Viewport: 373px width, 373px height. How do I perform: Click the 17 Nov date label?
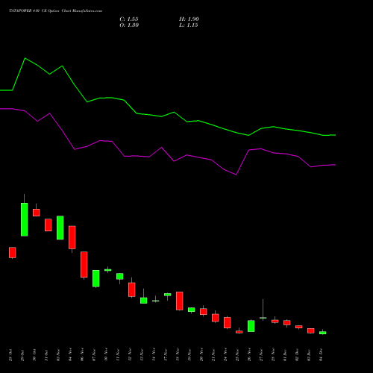pyautogui.click(x=166, y=355)
